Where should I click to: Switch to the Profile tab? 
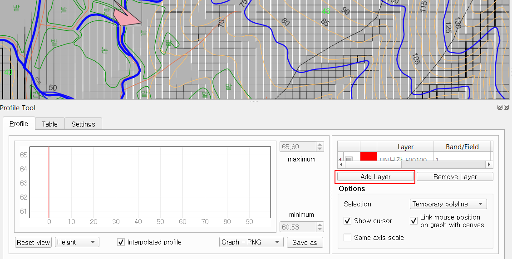click(19, 124)
